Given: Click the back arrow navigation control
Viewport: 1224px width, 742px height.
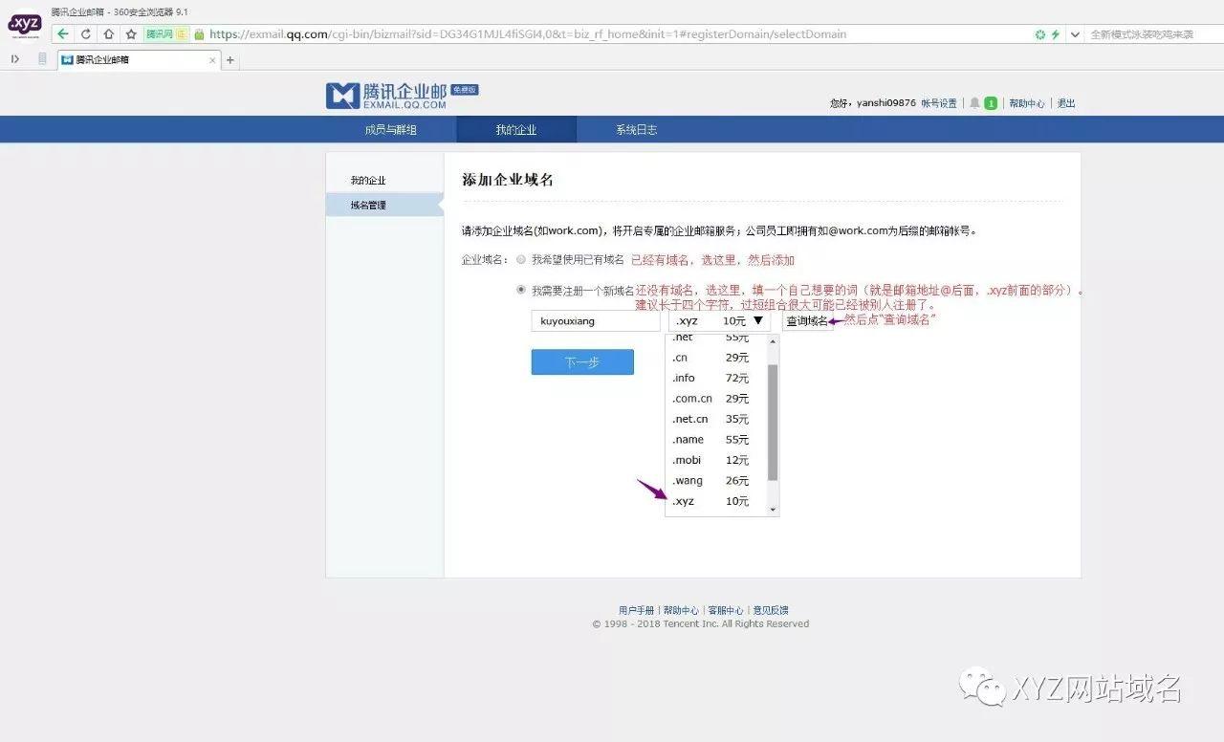Looking at the screenshot, I should tap(61, 33).
